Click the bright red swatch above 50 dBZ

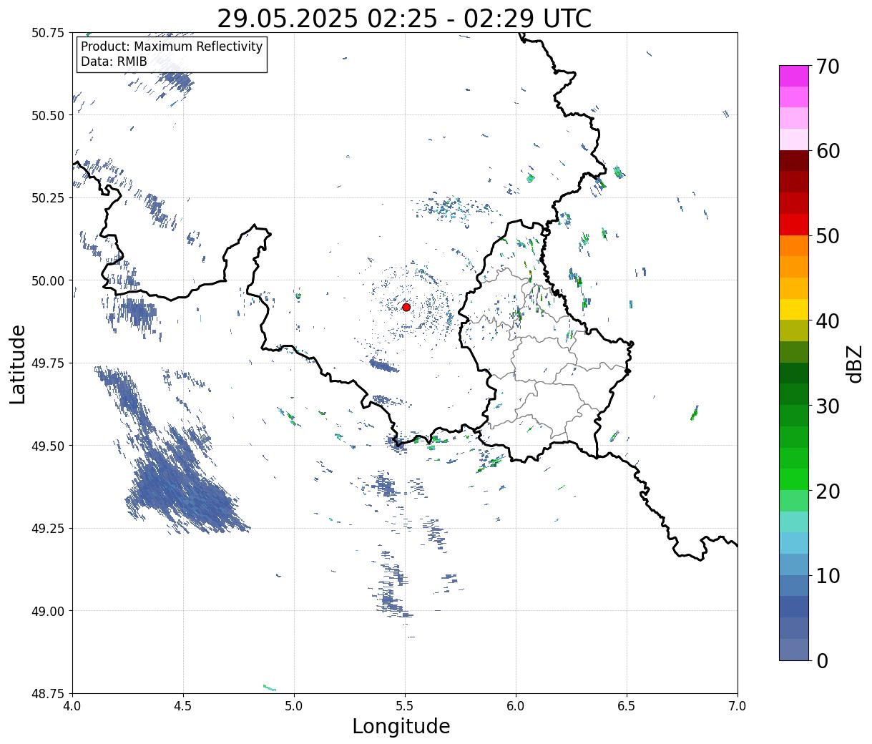click(794, 225)
